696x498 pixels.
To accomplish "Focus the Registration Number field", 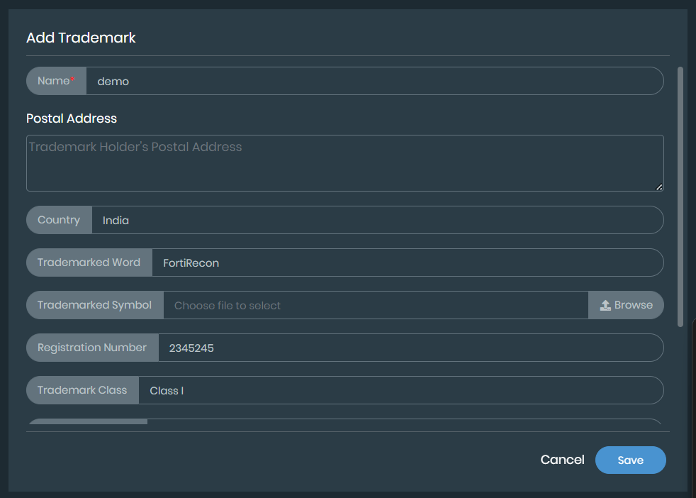I will point(410,348).
